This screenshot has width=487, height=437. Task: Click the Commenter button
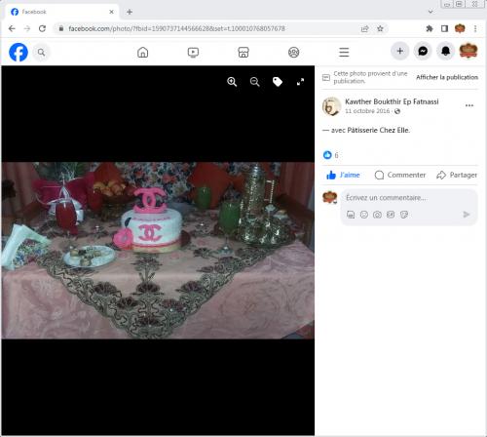(x=400, y=175)
